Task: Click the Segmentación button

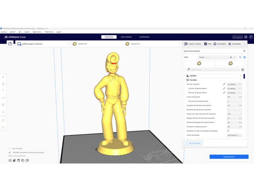Action: (229, 157)
